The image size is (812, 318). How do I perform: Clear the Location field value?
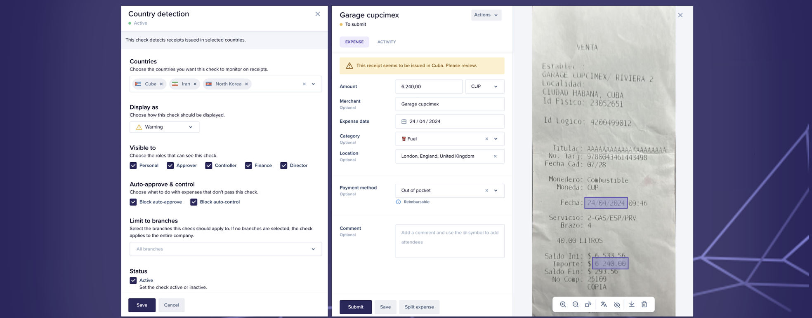click(x=495, y=156)
